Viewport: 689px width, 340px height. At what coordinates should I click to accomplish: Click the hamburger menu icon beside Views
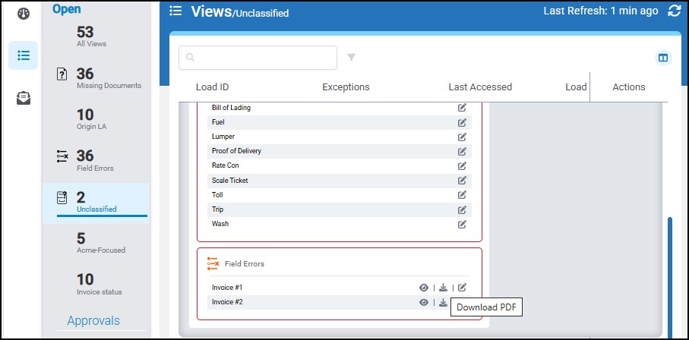tap(175, 11)
